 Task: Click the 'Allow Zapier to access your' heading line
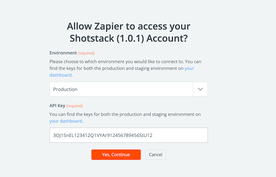[x=128, y=26]
